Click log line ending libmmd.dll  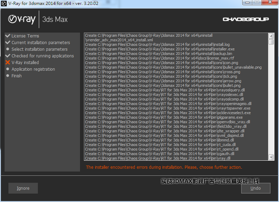point(160,140)
